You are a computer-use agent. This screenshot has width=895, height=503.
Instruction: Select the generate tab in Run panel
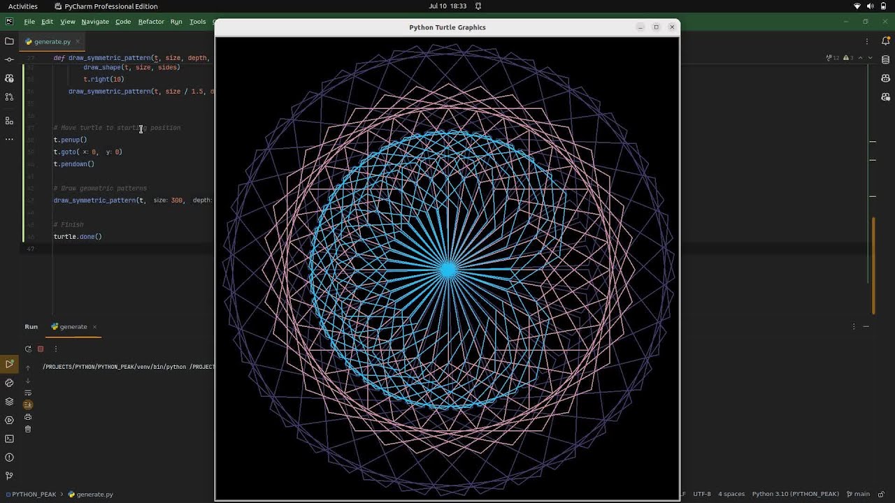[x=73, y=326]
